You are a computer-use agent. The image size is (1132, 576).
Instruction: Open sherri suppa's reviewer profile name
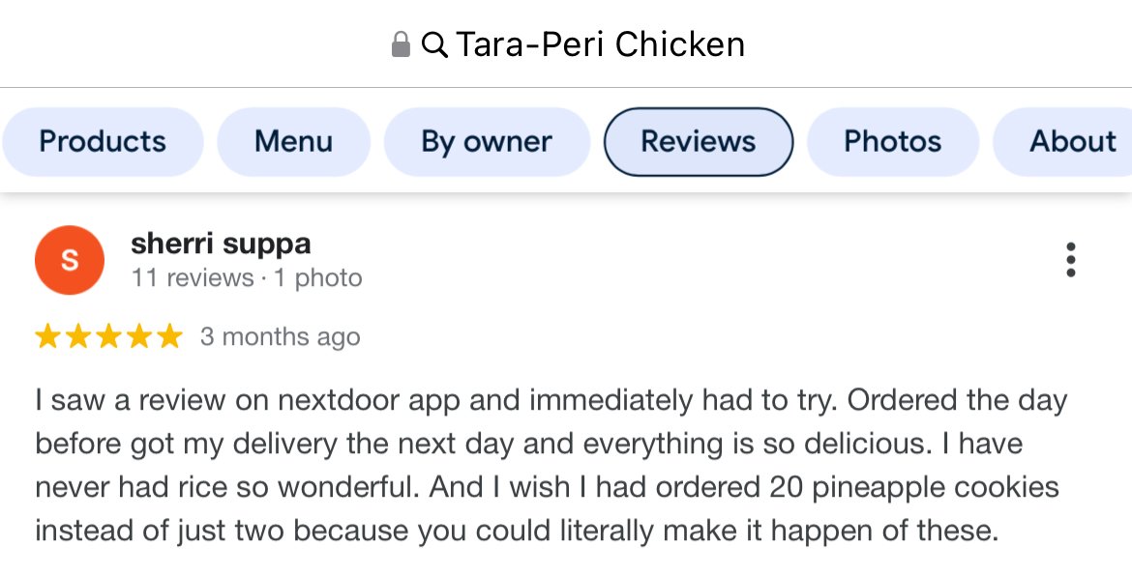[221, 244]
